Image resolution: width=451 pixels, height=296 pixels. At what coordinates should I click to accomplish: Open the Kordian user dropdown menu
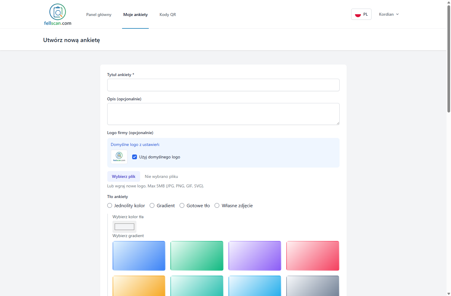pyautogui.click(x=389, y=14)
